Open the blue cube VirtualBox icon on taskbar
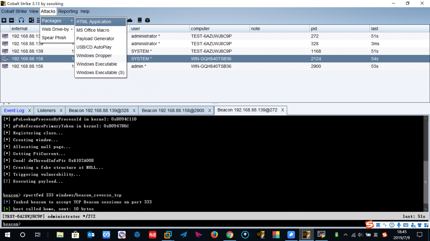The height and width of the screenshot is (241, 430). coord(137,235)
